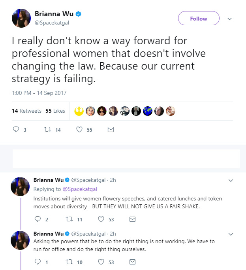Open the options chevron next to Follow
The image size is (246, 270).
pyautogui.click(x=230, y=19)
